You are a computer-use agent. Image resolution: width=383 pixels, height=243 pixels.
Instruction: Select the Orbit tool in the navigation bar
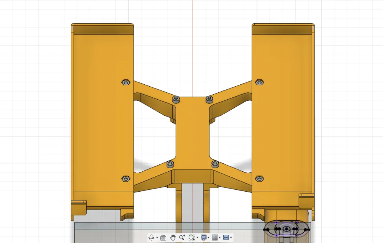coord(152,238)
